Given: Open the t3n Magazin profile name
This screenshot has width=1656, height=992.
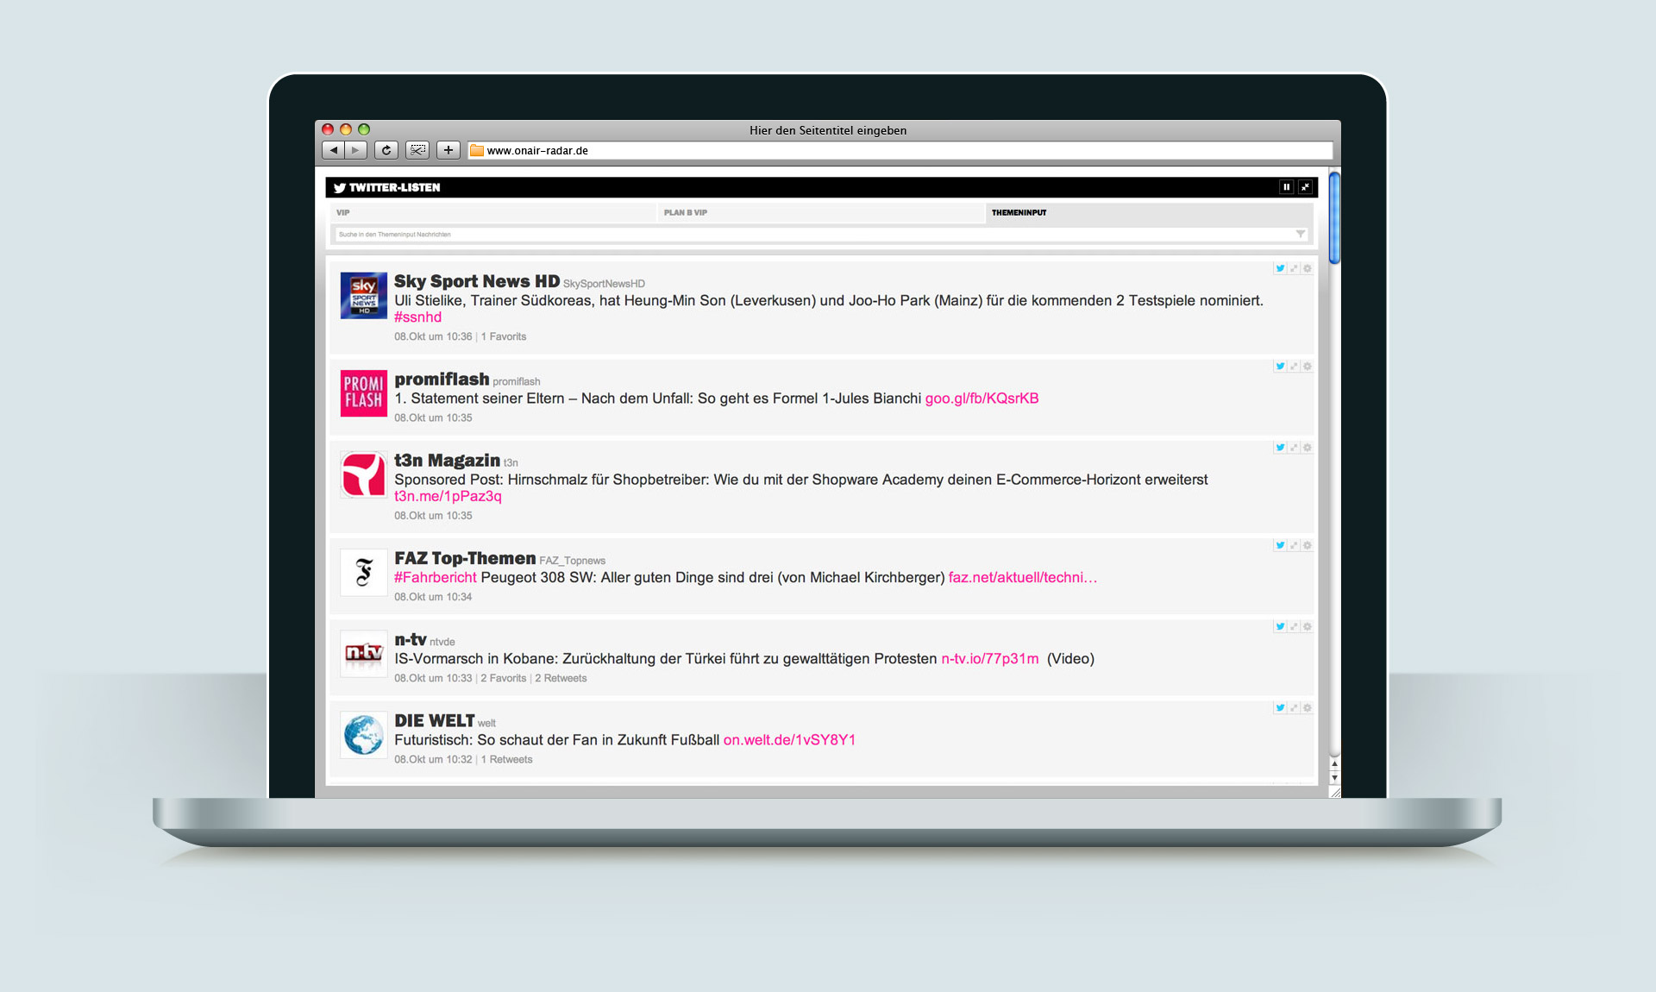Looking at the screenshot, I should pos(447,461).
